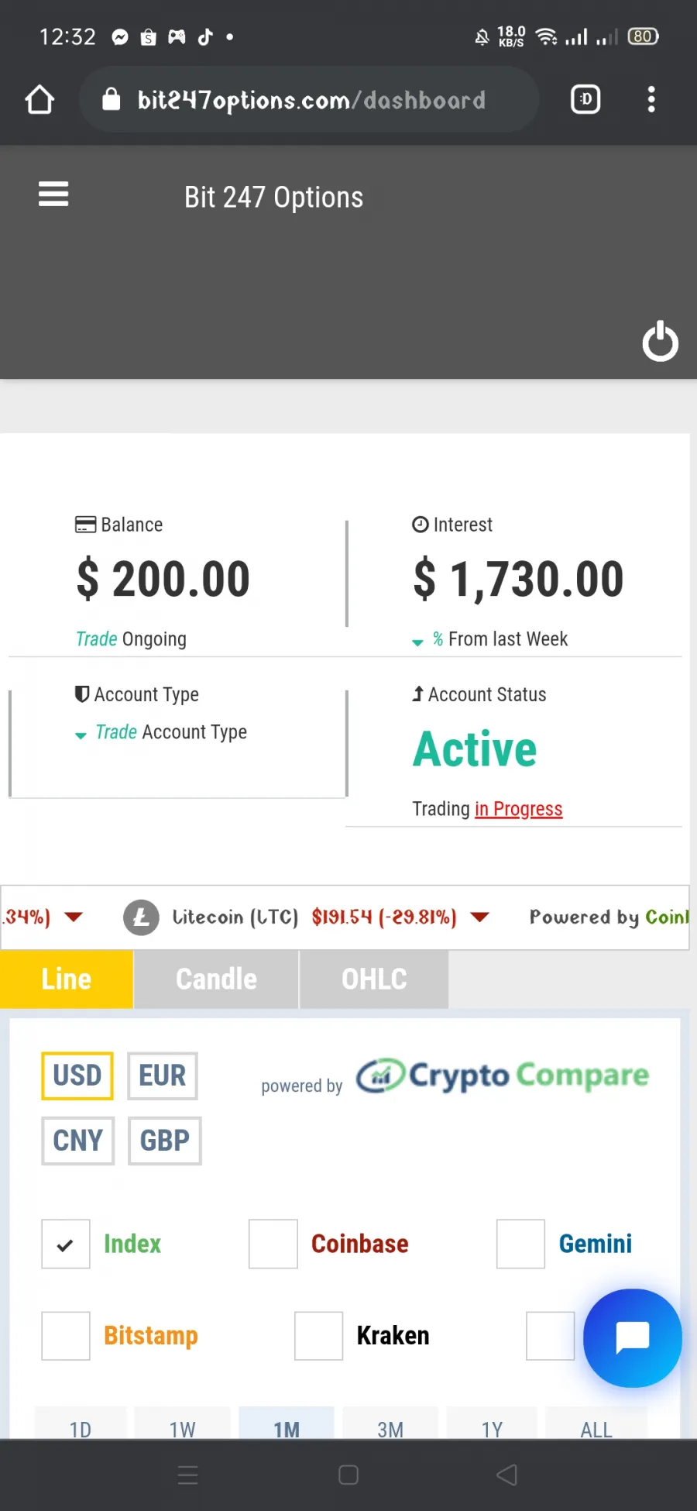The height and width of the screenshot is (1511, 697).
Task: Tap the browser address bar URL
Action: pos(311,100)
